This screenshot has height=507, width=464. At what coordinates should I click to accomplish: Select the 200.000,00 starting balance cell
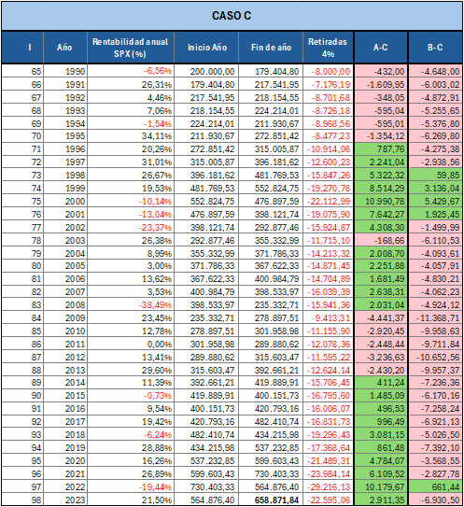pos(206,71)
